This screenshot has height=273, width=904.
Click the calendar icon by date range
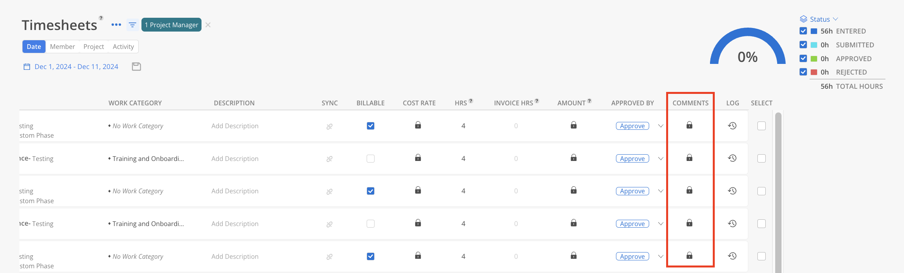(x=27, y=67)
